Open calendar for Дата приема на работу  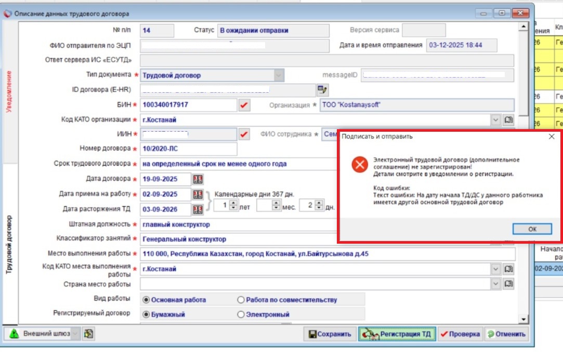(198, 194)
